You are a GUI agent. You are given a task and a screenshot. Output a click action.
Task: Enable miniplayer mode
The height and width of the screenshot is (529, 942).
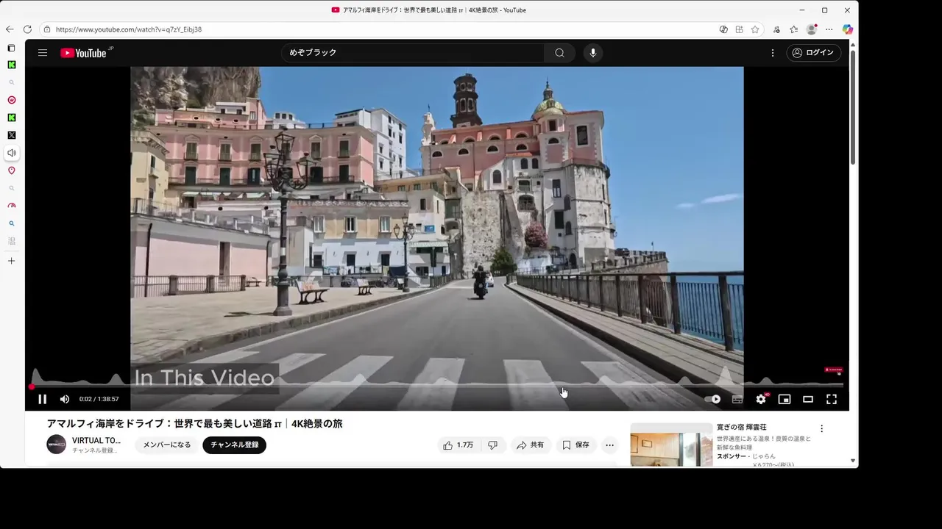[785, 399]
